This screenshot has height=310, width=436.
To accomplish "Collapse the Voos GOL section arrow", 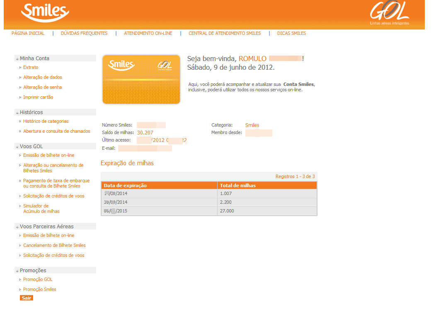I will 17,147.
